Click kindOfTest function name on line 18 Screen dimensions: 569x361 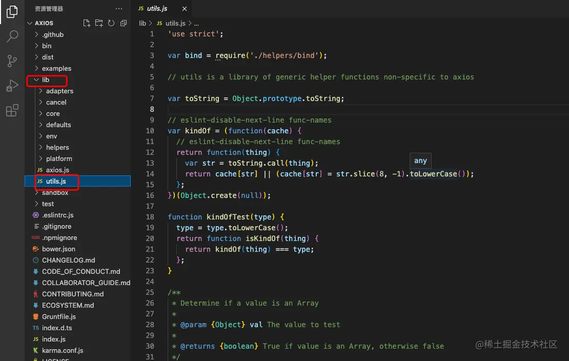(x=228, y=217)
